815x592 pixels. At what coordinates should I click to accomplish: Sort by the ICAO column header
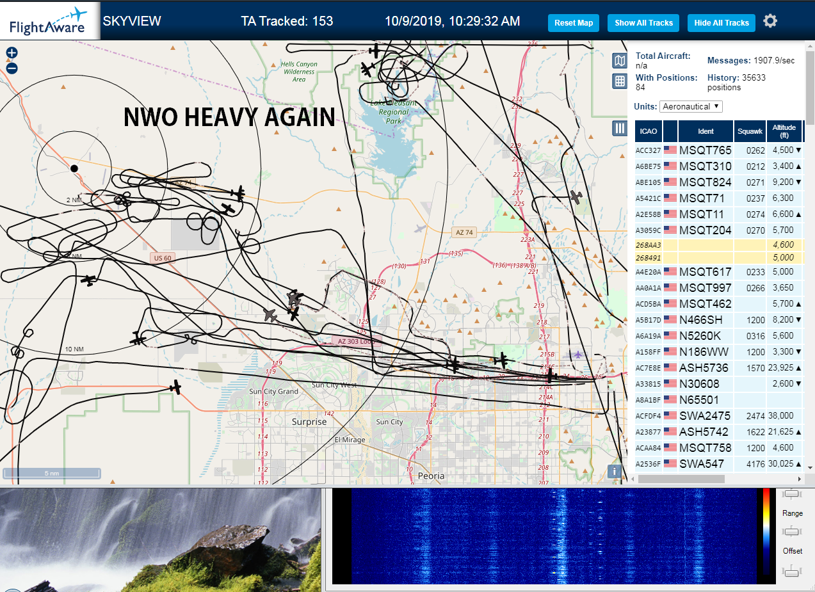click(649, 131)
